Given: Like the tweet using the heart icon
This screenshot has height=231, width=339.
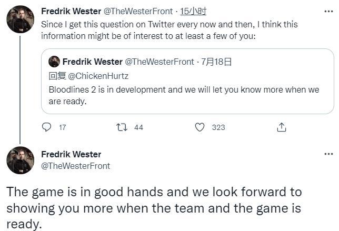Looking at the screenshot, I should (200, 127).
